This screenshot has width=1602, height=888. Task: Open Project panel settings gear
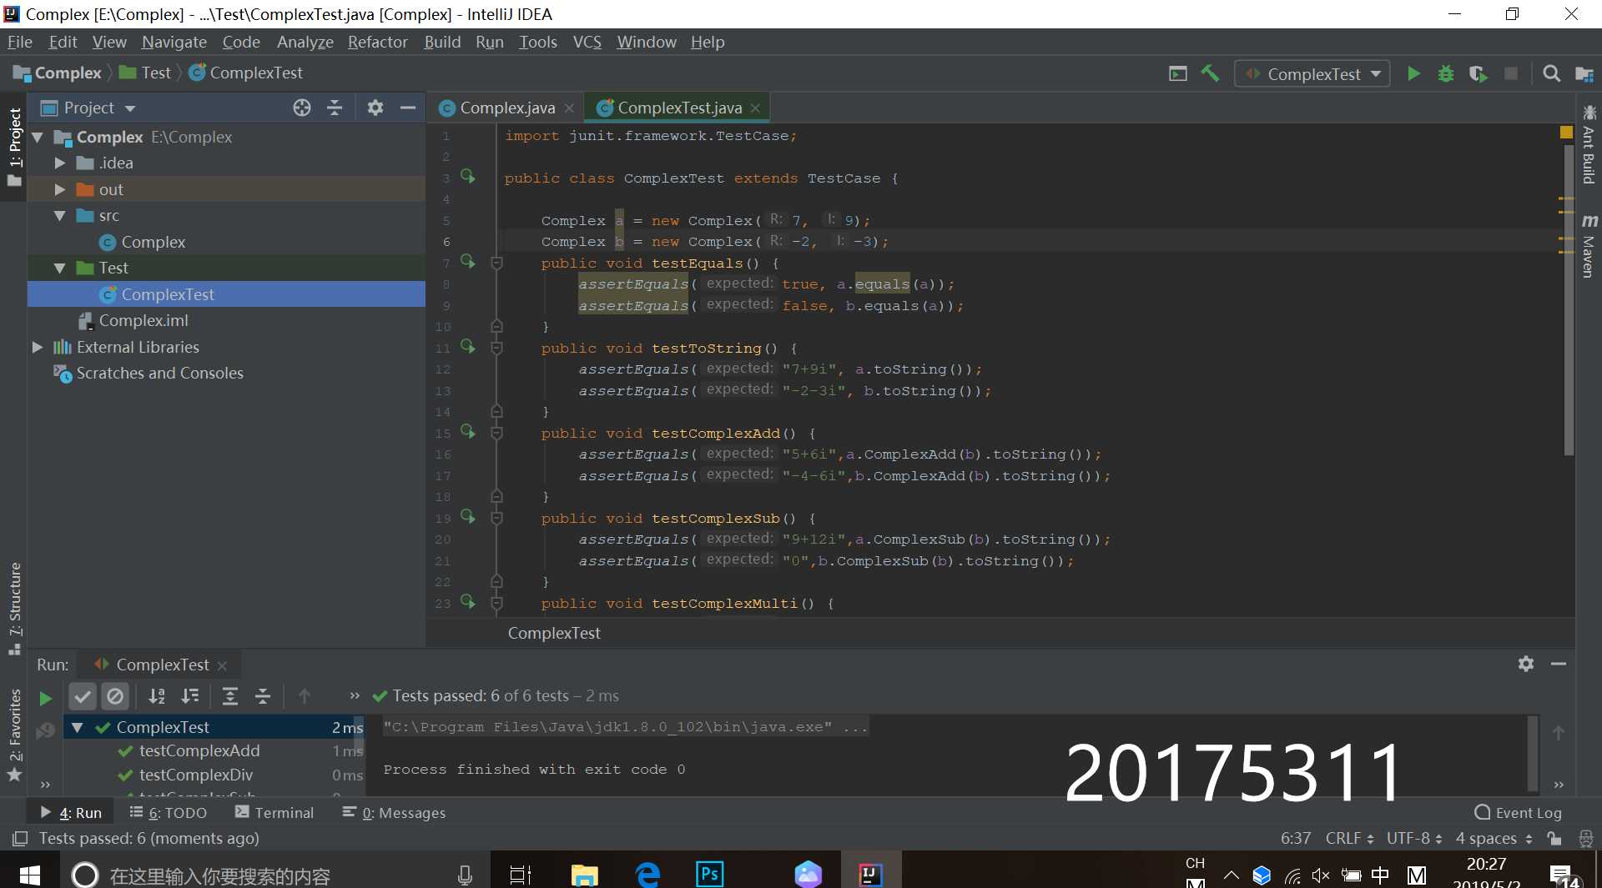coord(375,108)
